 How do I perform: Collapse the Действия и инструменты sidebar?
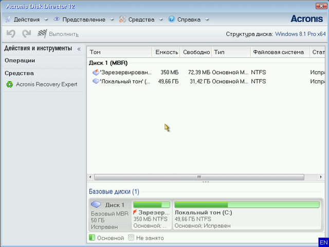pyautogui.click(x=79, y=49)
